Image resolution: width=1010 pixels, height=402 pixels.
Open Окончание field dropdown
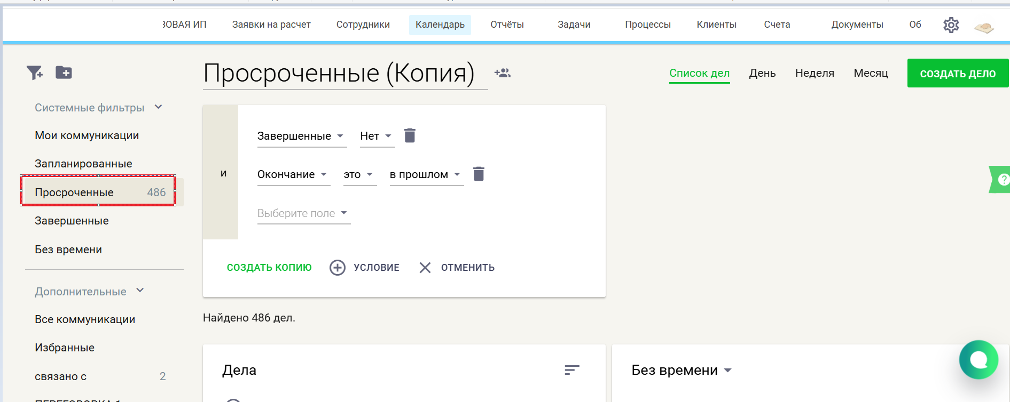[x=294, y=174]
